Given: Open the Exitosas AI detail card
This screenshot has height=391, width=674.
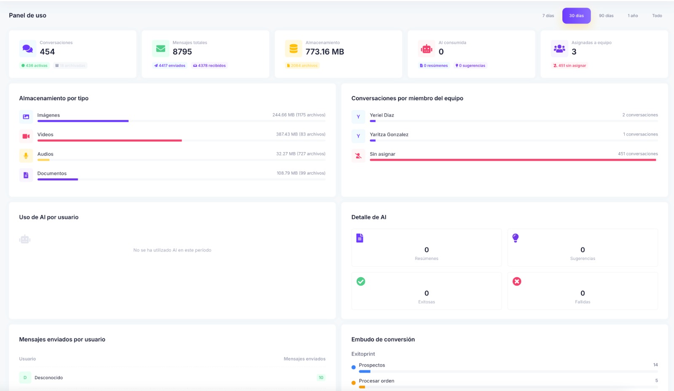Looking at the screenshot, I should (426, 291).
